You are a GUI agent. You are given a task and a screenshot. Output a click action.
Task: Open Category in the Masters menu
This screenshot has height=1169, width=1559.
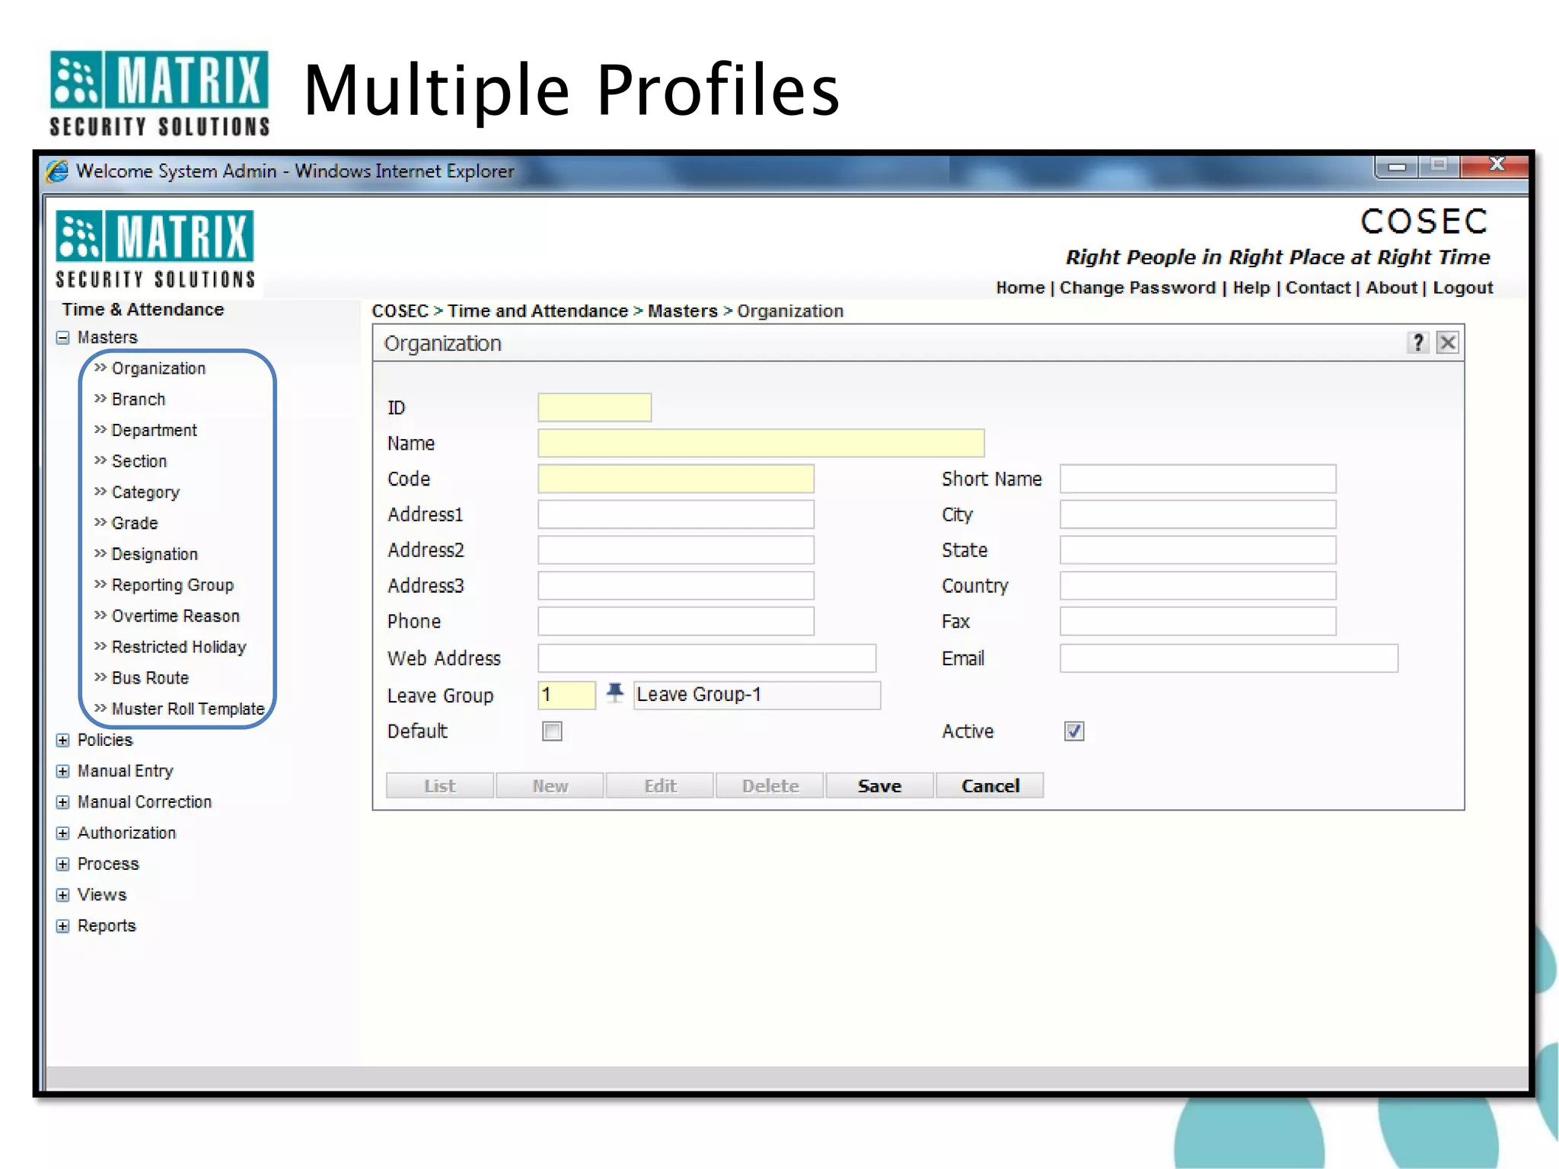pos(145,492)
